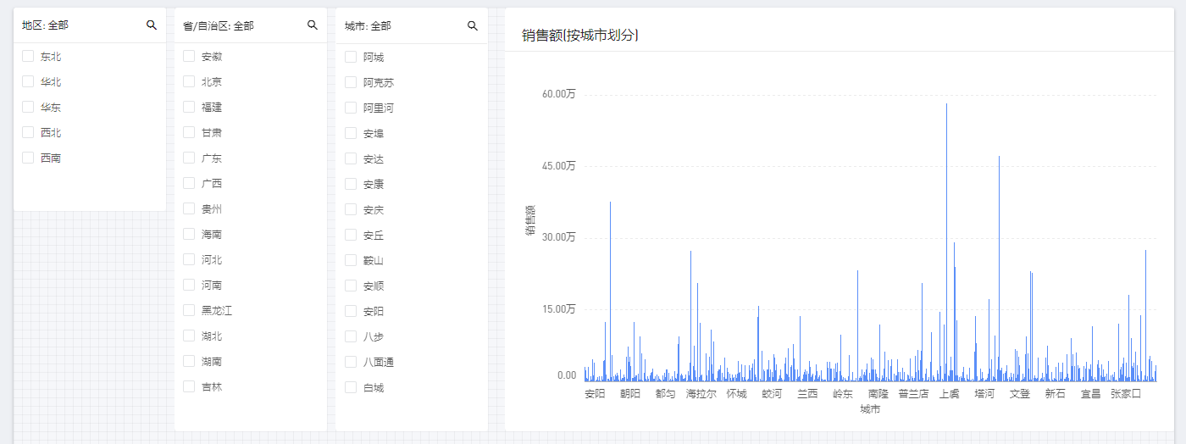
Task: Click the 省/自治区: 全部 filter header
Action: pos(219,26)
